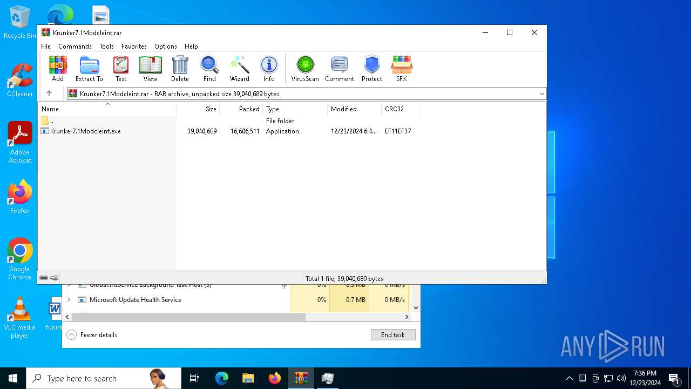Viewport: 691px width, 389px height.
Task: Open Google Chrome desktop shortcut
Action: coord(19,259)
